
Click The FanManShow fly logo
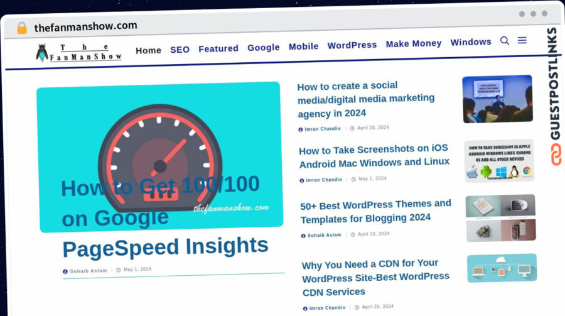tap(42, 53)
